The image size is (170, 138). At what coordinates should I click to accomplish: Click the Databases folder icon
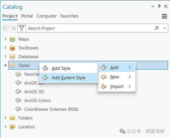pyautogui.click(x=12, y=57)
